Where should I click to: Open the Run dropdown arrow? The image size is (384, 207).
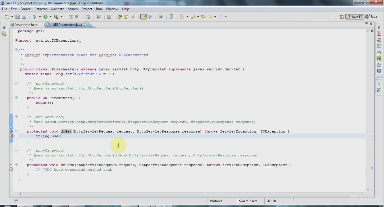[x=51, y=17]
